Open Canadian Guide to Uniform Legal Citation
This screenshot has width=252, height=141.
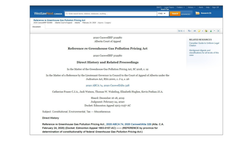pyautogui.click(x=204, y=44)
